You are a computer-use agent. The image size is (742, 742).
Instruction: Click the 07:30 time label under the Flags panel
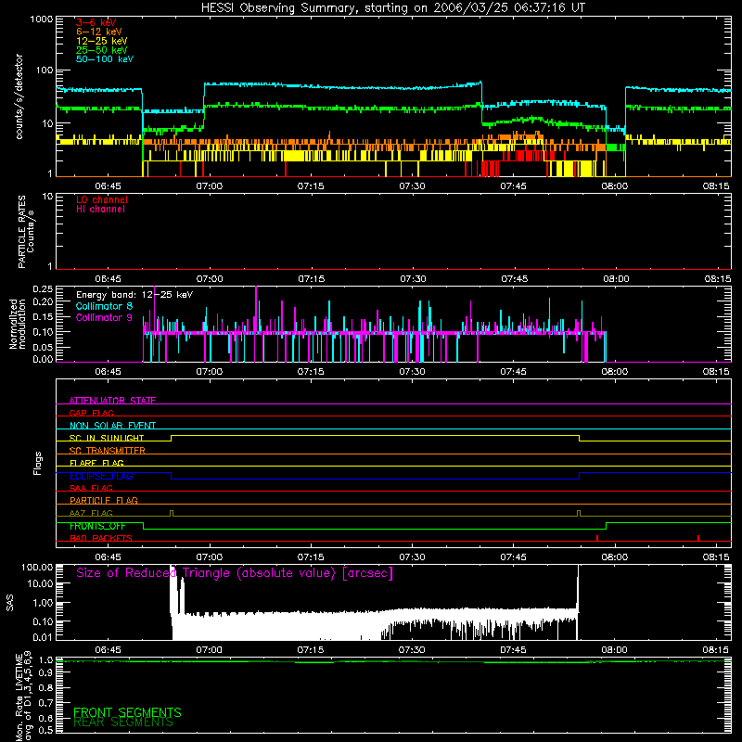(x=412, y=557)
